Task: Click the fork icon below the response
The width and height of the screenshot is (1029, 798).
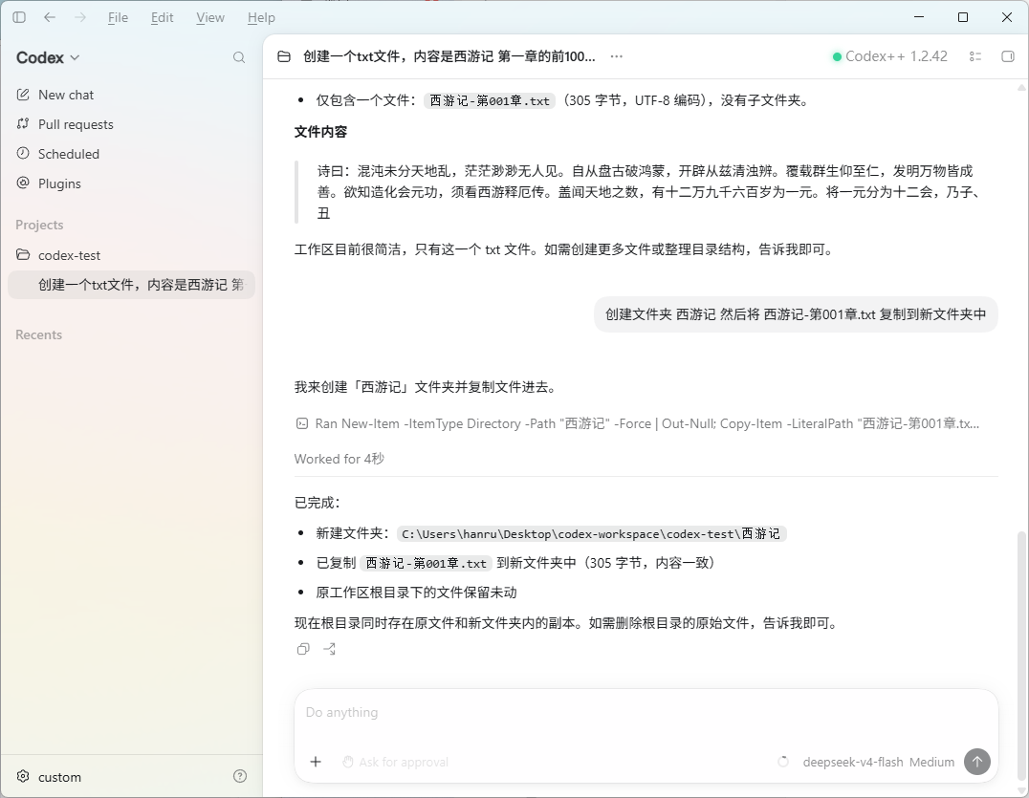Action: (x=329, y=649)
